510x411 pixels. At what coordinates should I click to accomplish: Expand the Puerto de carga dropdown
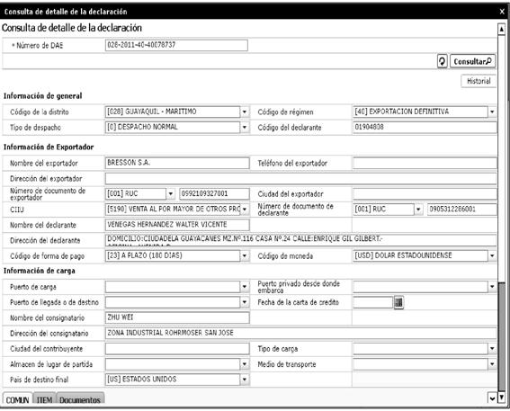(x=245, y=287)
